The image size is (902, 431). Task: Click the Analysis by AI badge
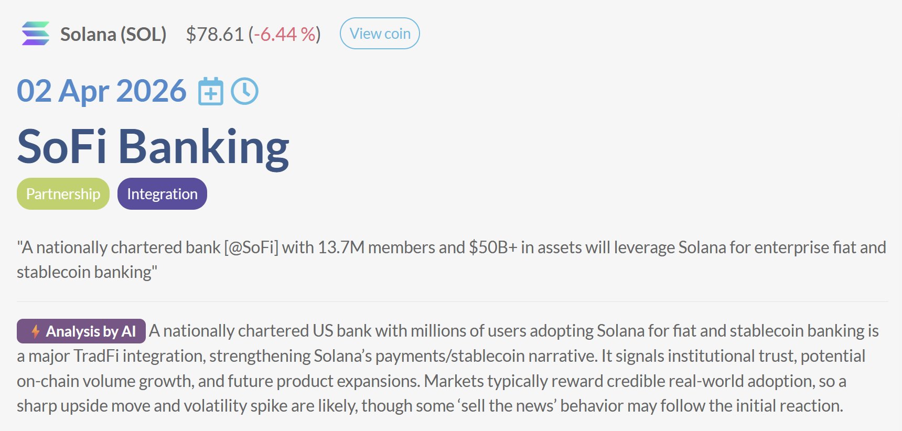(81, 331)
